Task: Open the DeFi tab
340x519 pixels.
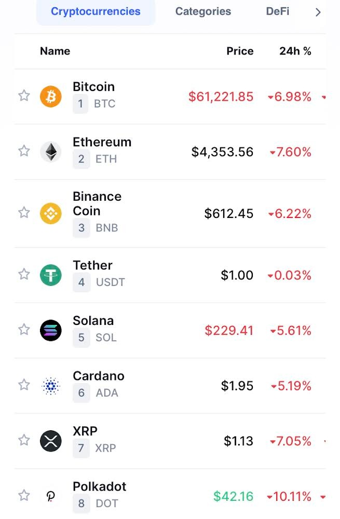Action: pos(277,11)
